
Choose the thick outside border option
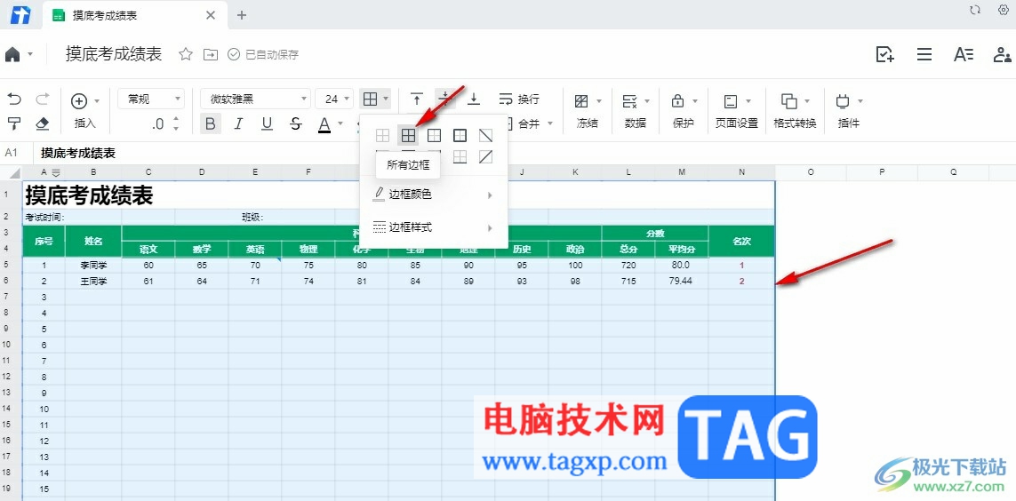point(460,136)
